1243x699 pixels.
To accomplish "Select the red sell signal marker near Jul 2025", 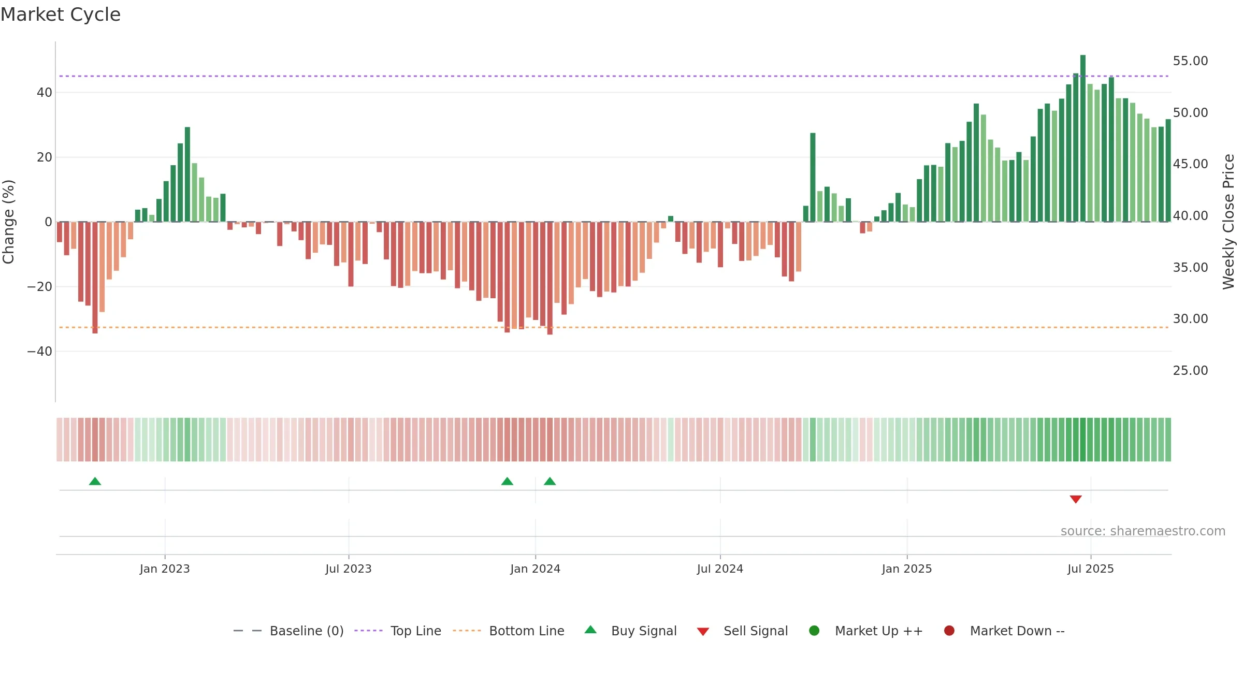I will pos(1076,499).
